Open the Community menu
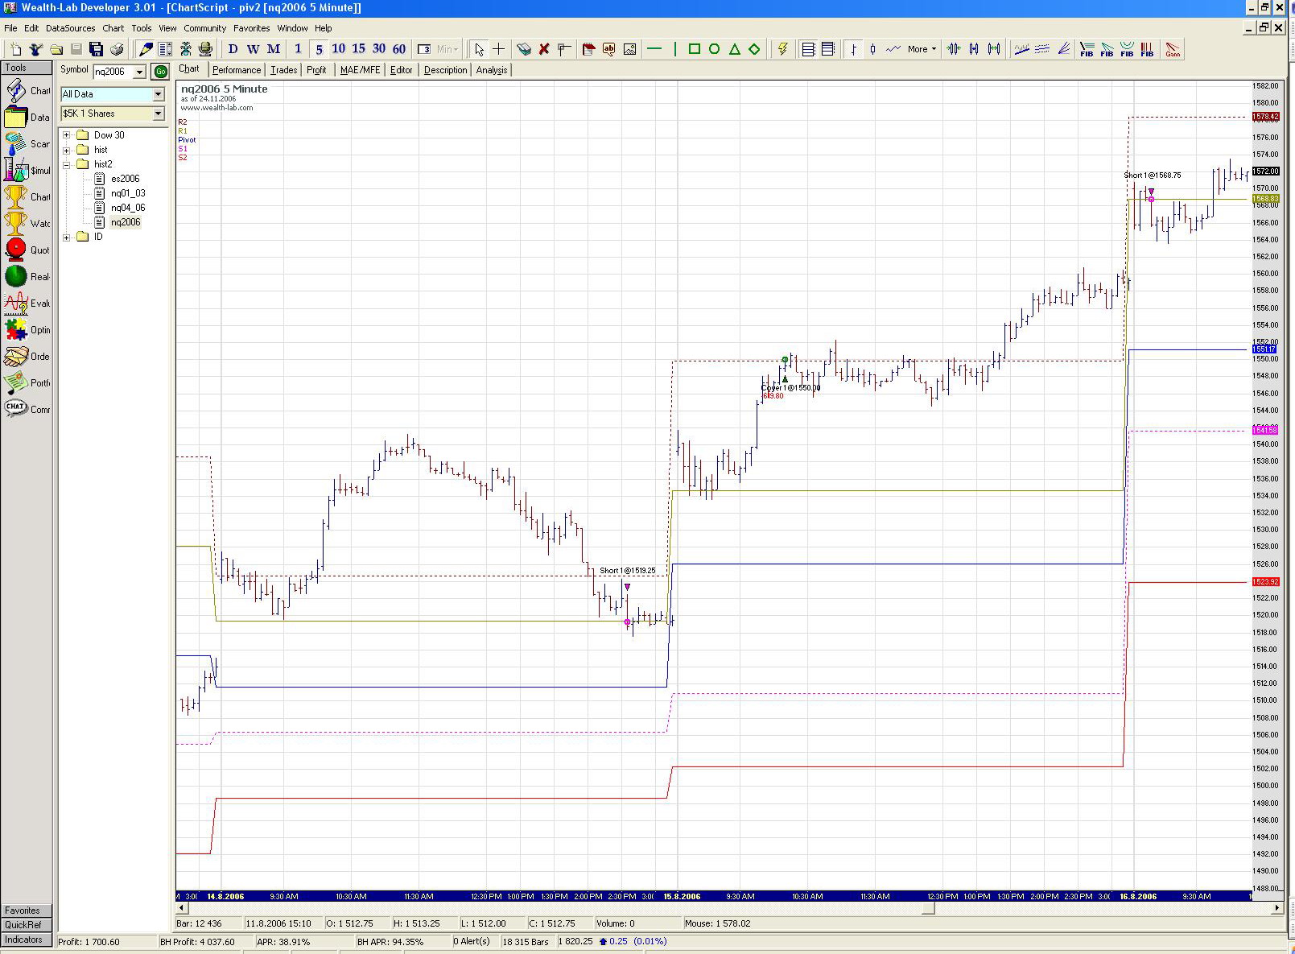The height and width of the screenshot is (954, 1295). [x=205, y=28]
